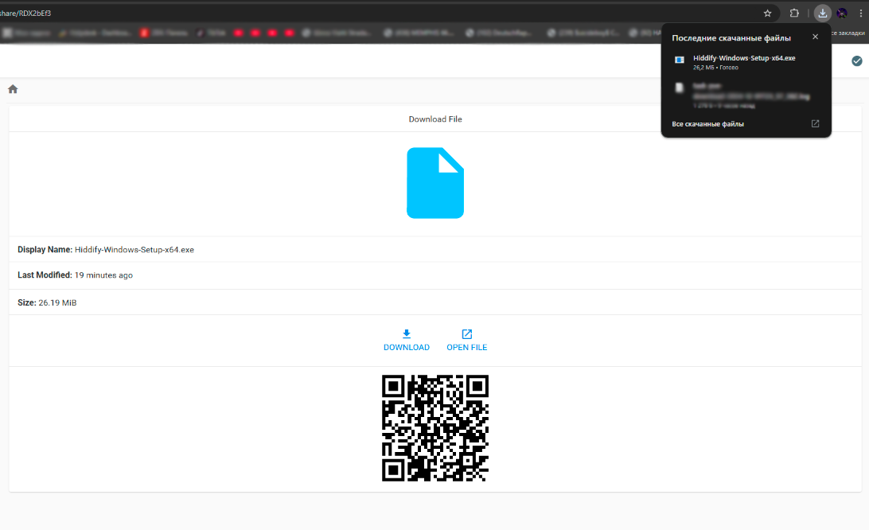Open the Chrome three-dot menu
The image size is (869, 530).
pyautogui.click(x=861, y=14)
